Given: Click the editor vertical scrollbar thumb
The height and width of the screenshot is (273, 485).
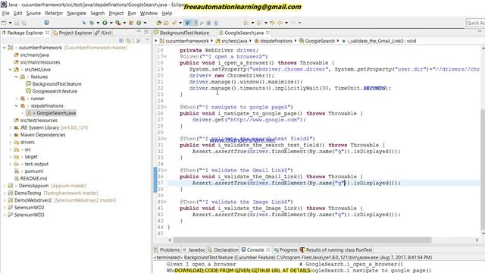Looking at the screenshot, I should [483, 170].
